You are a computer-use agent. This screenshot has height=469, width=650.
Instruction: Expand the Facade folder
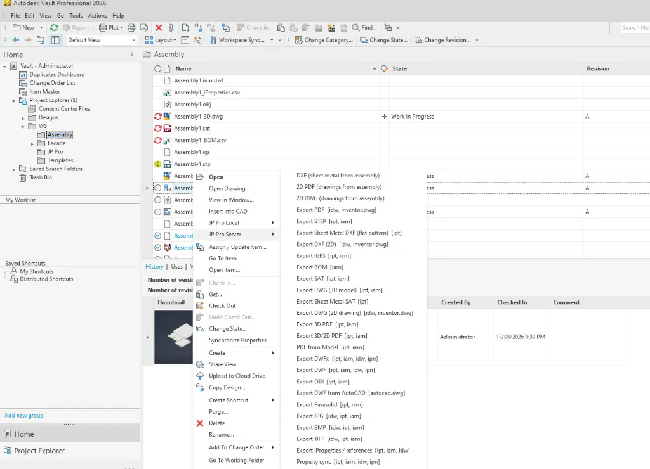32,144
